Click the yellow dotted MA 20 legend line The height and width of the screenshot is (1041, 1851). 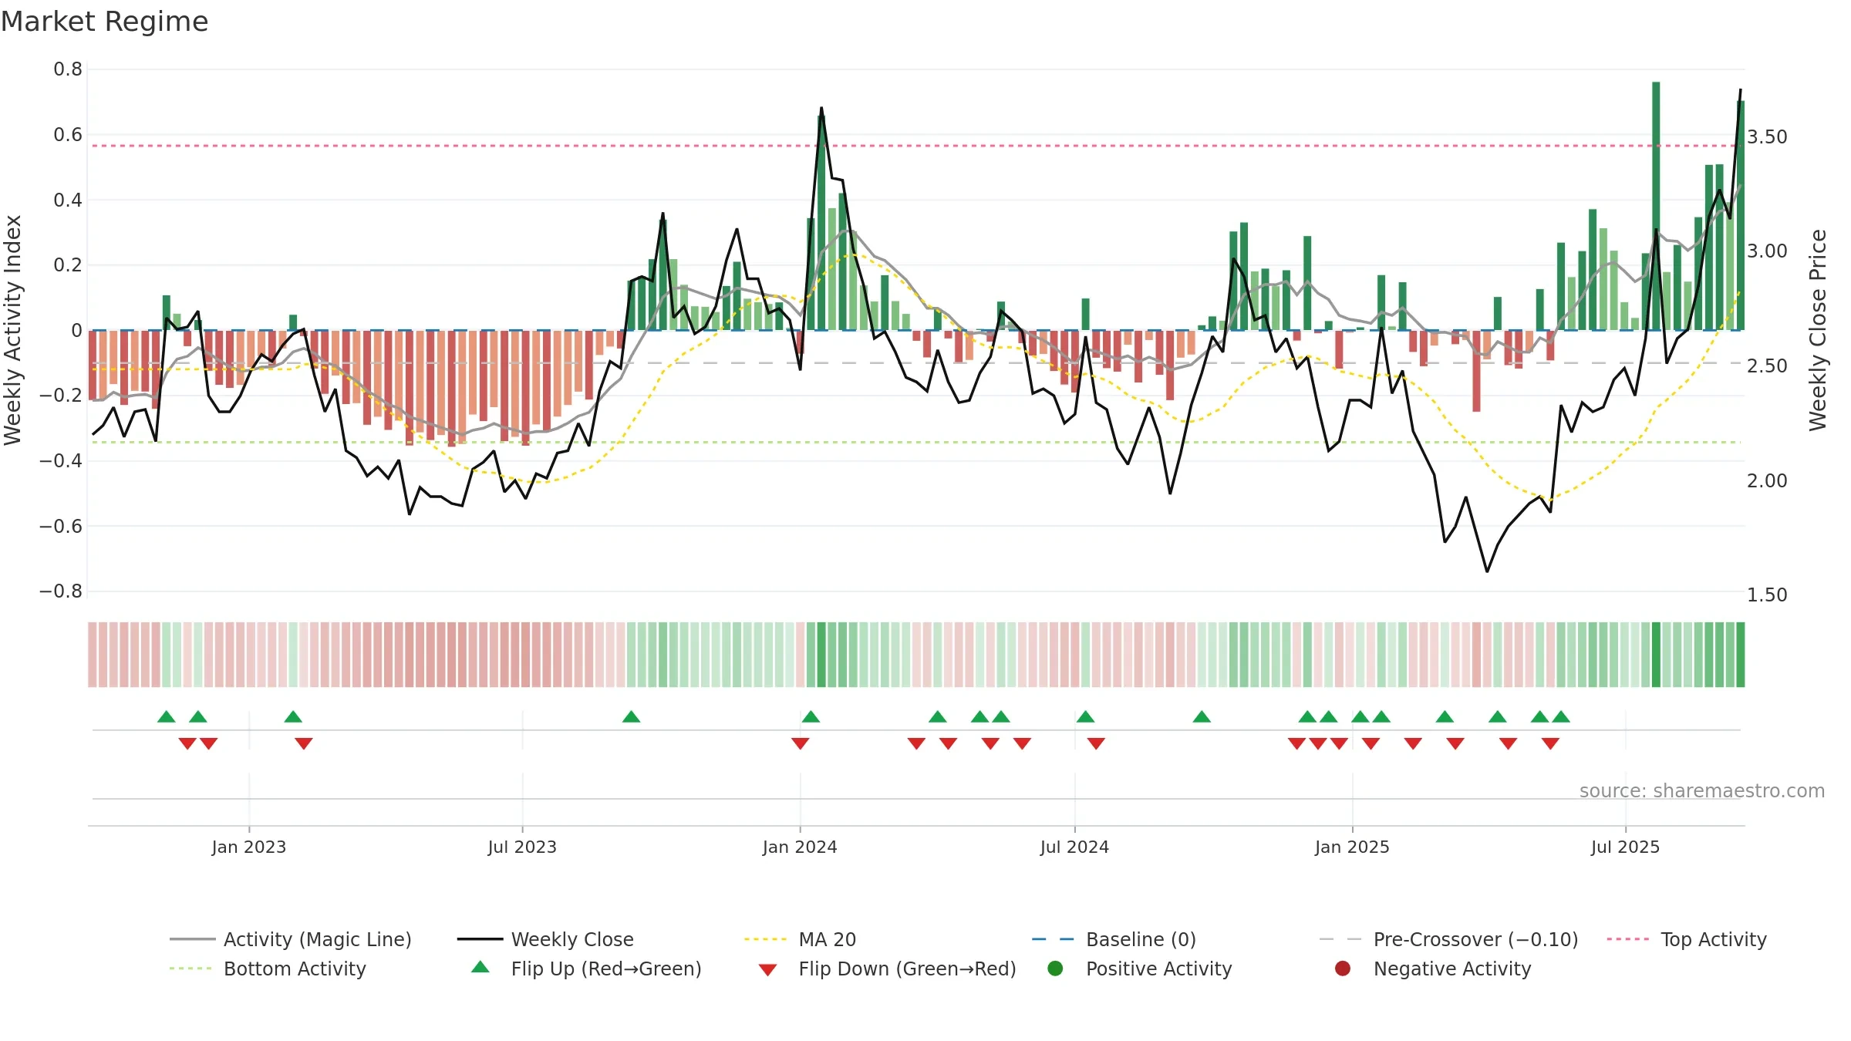point(765,939)
